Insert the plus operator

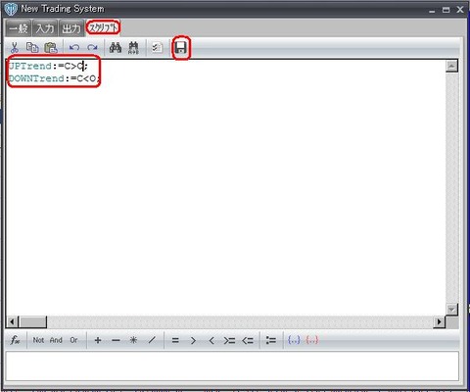tap(98, 340)
